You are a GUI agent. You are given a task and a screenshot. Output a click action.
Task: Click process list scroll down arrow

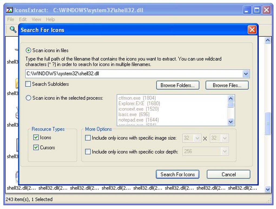coord(231,122)
